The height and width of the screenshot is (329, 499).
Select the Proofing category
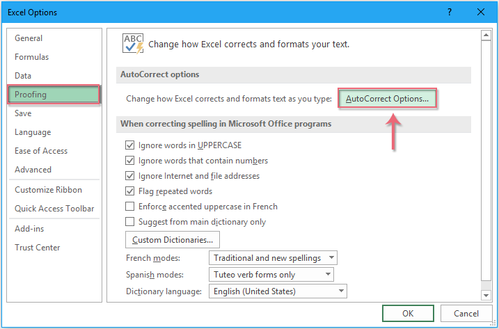coord(54,95)
